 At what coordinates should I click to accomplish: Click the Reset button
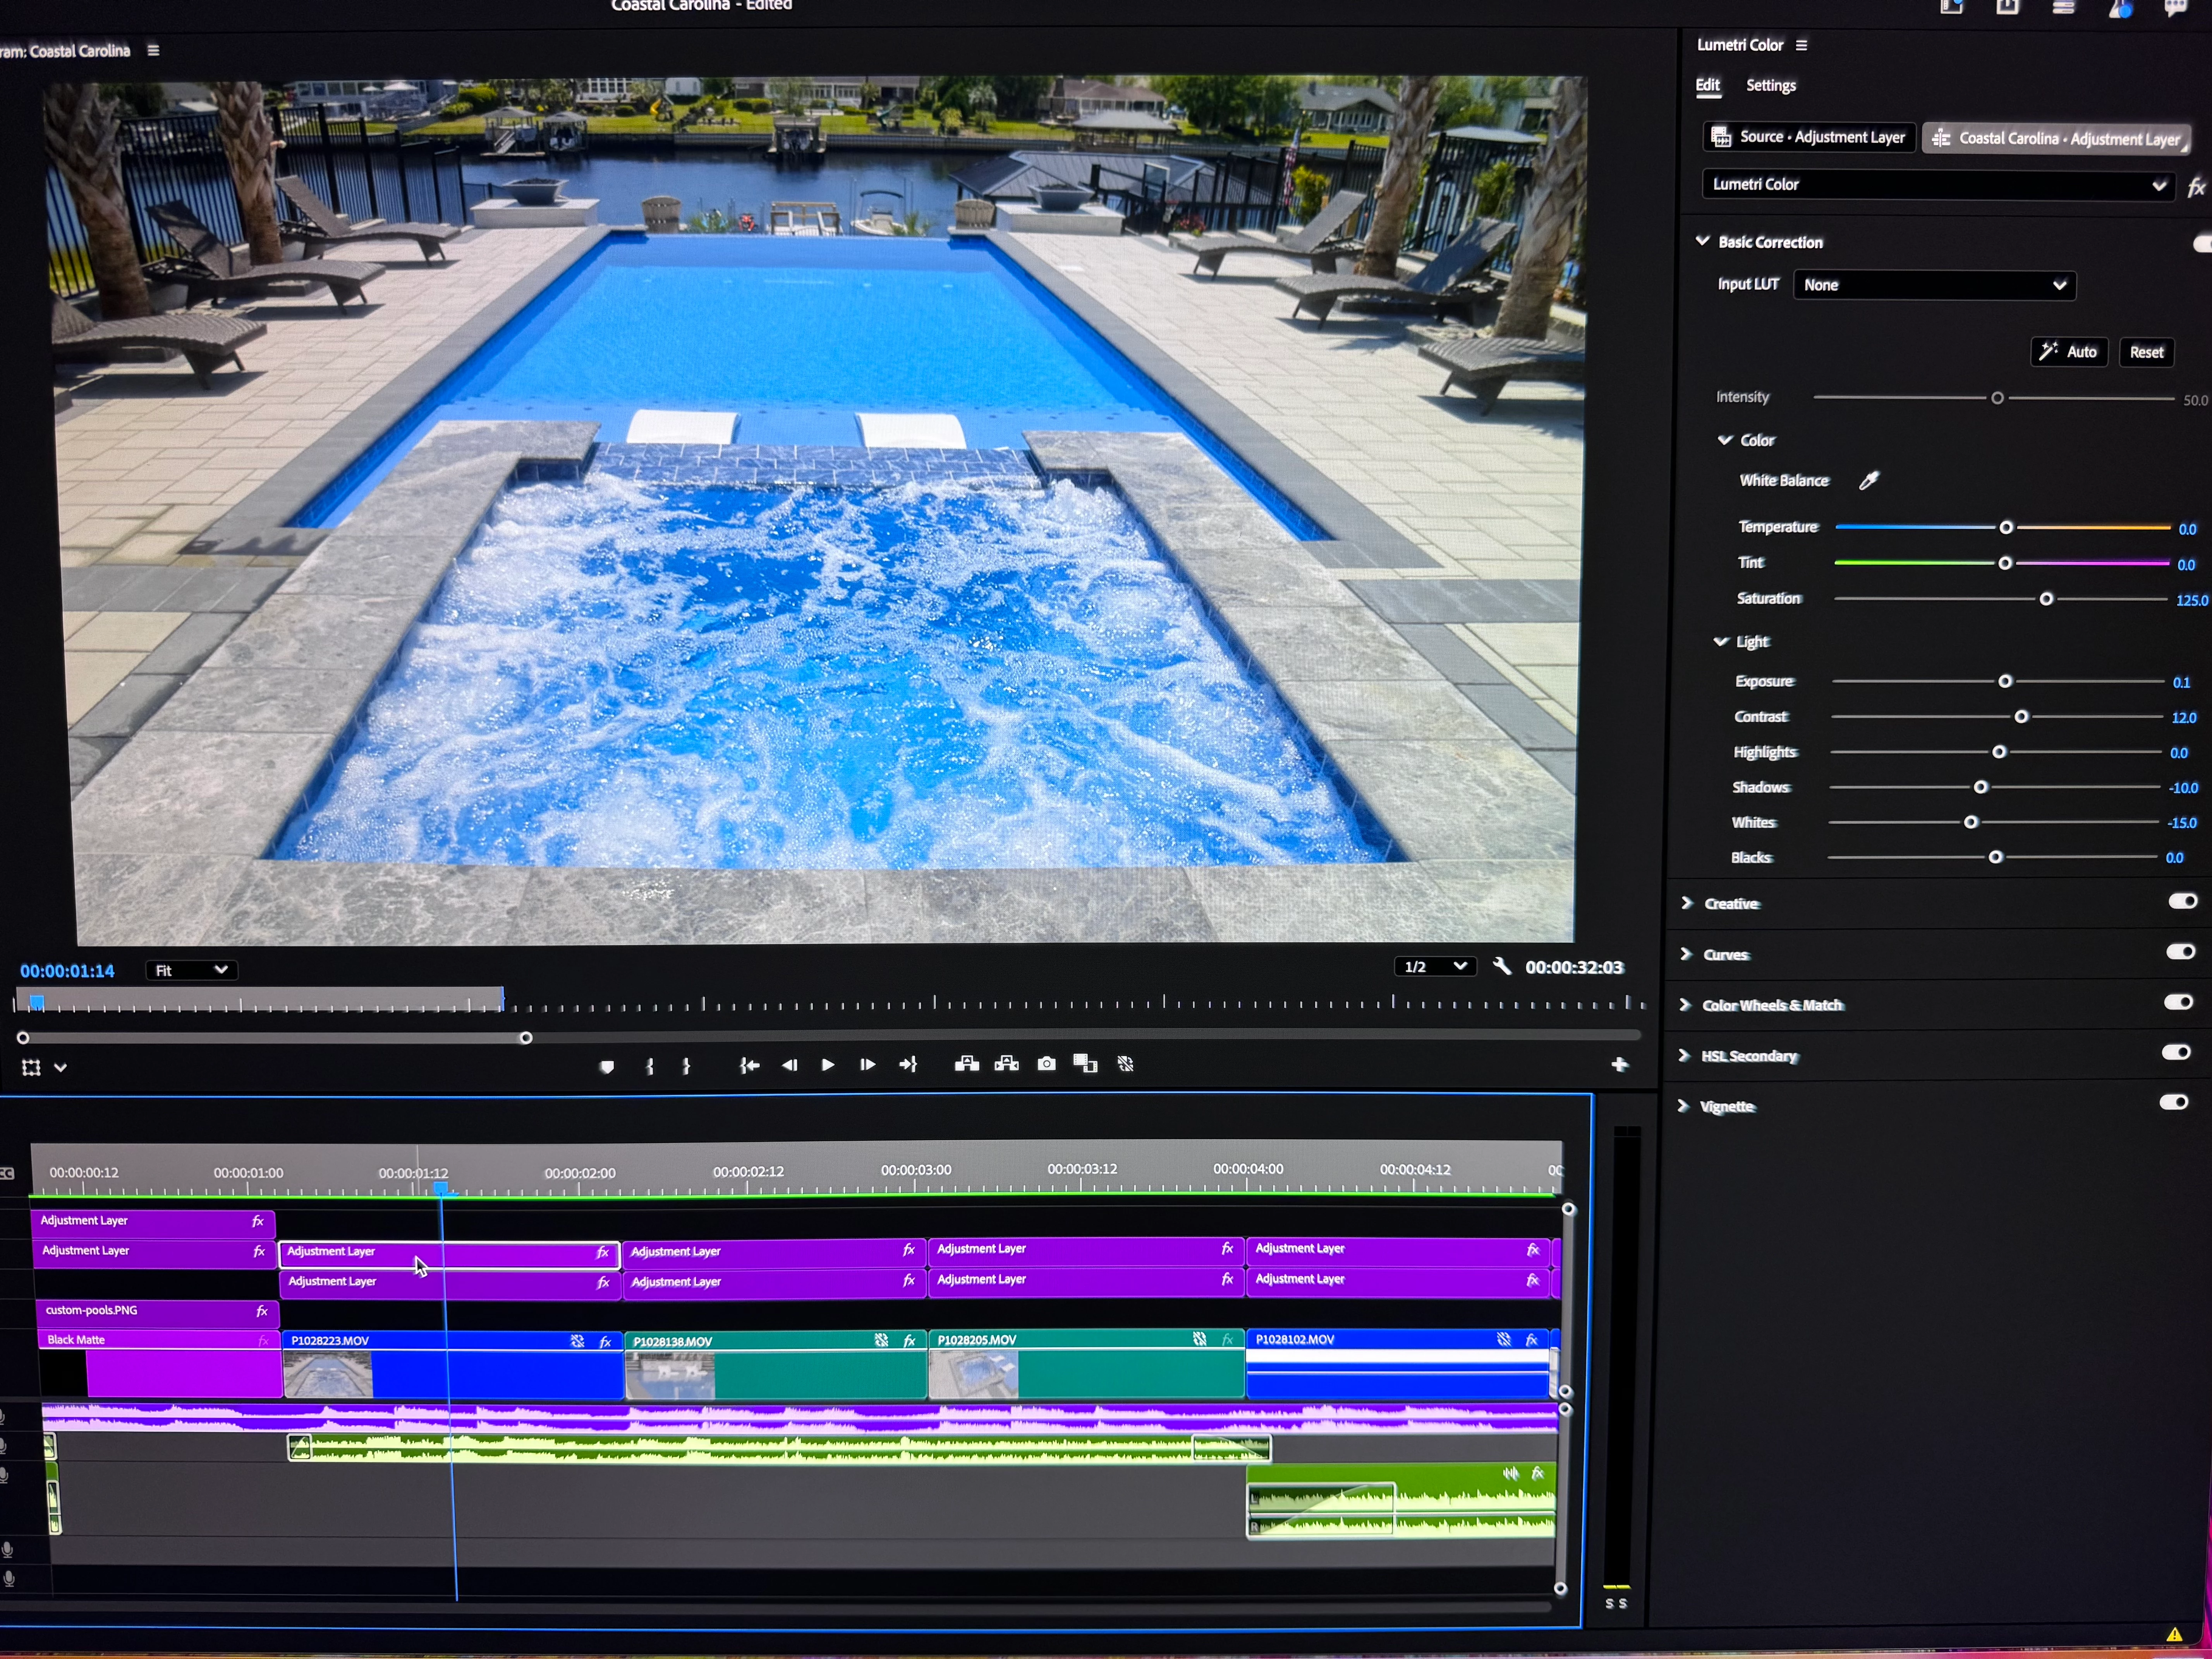[2146, 352]
